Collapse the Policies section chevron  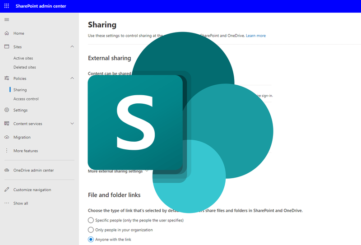coord(72,79)
